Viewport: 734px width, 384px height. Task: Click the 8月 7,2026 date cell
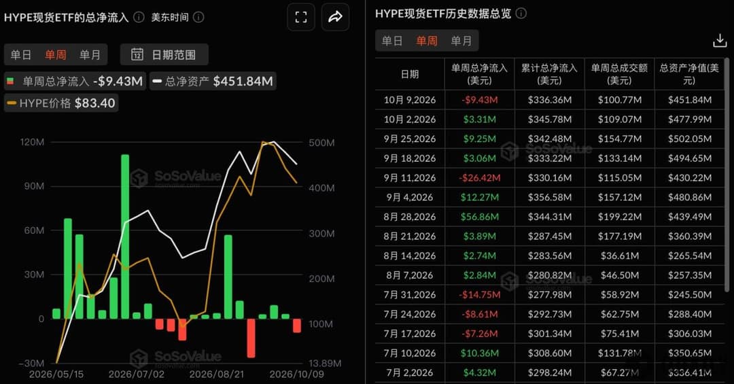(410, 275)
